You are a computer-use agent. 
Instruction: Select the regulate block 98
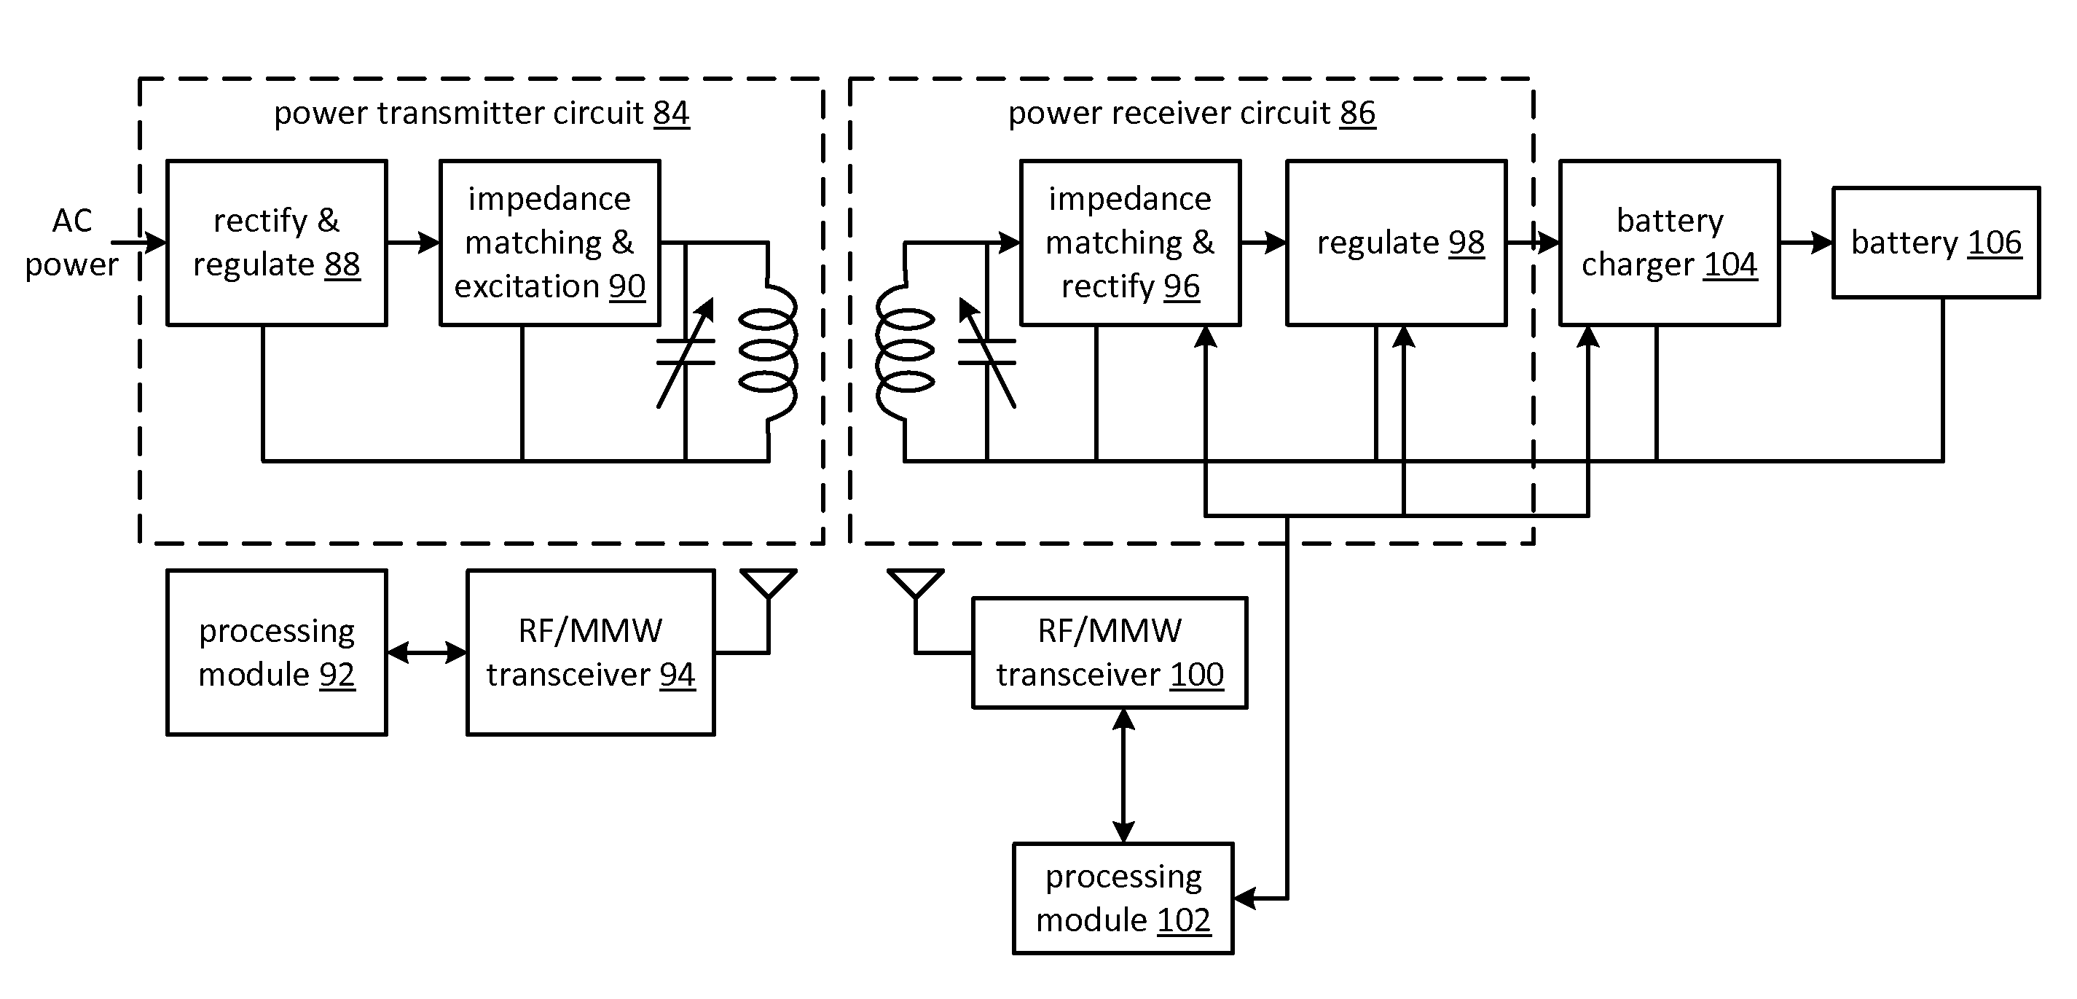click(x=1389, y=230)
